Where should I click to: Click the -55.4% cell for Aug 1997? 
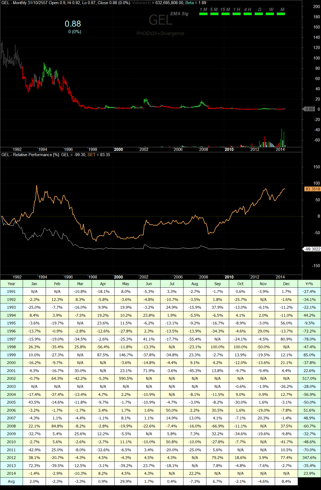pos(195,339)
